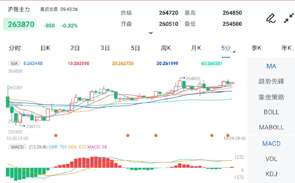Click the MACD parameters (12,26,9)
This screenshot has width=295, height=183.
(x=38, y=147)
